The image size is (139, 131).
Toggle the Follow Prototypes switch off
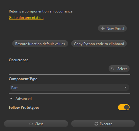(124, 107)
